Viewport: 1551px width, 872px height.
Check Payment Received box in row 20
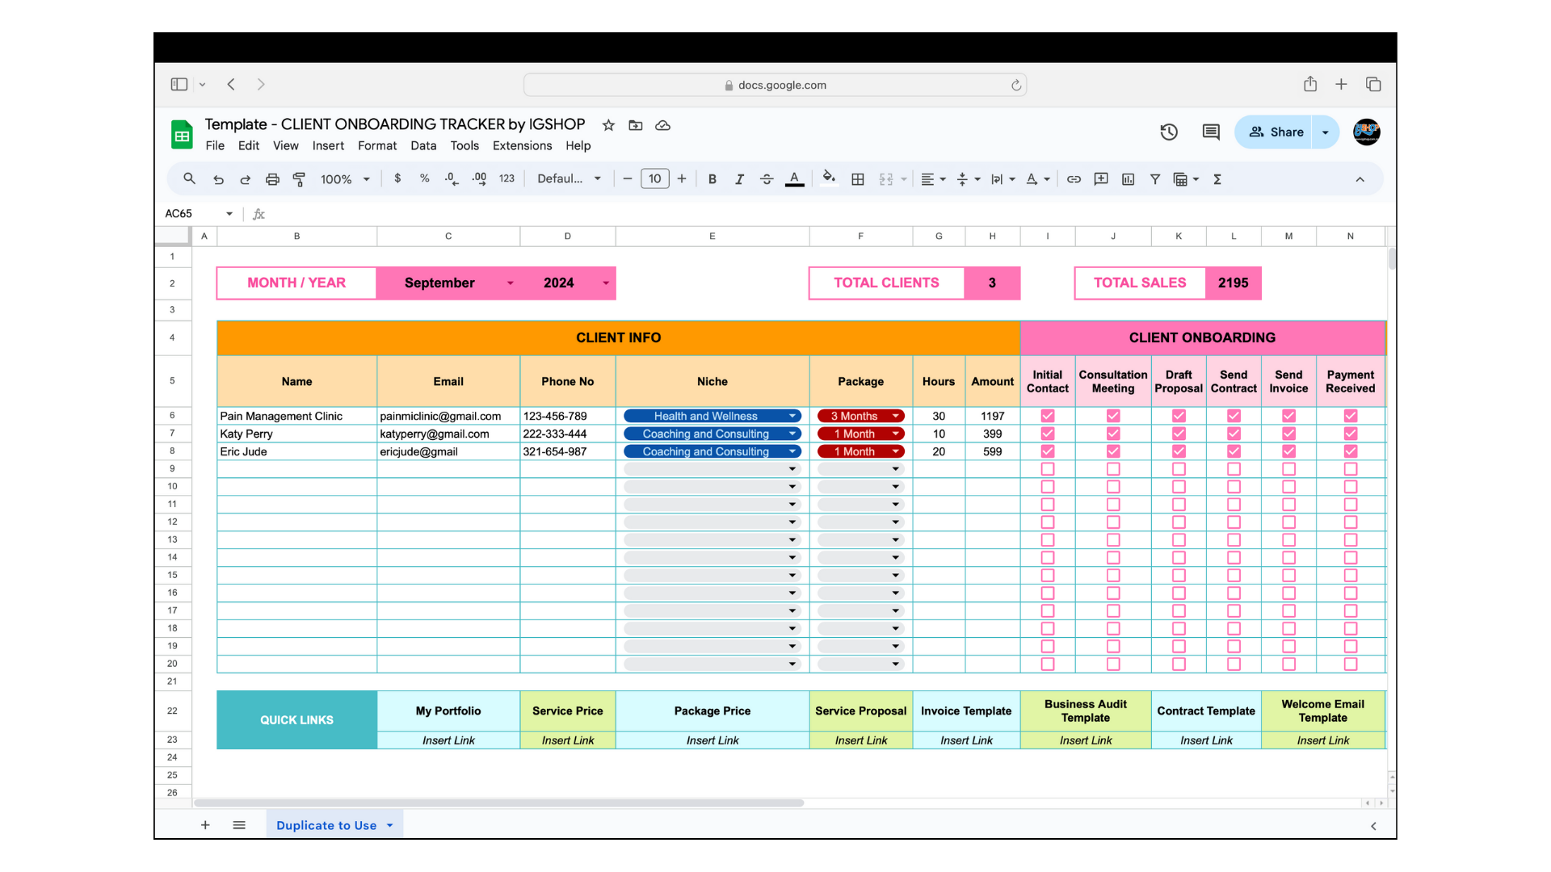point(1351,664)
